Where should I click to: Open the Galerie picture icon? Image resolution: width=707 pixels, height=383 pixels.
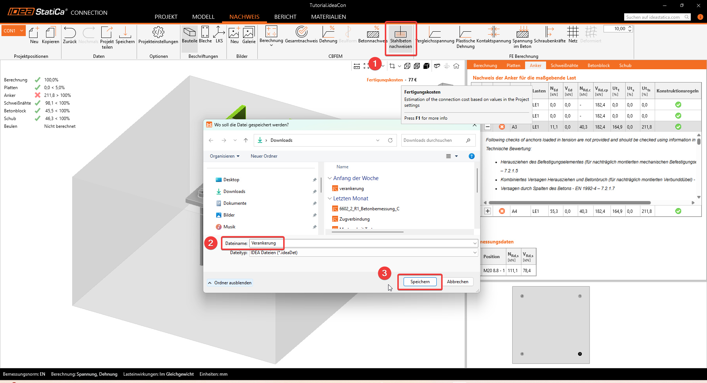[x=249, y=32]
